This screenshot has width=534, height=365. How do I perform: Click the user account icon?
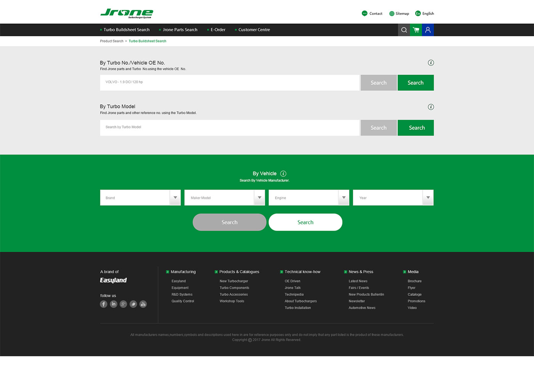(x=428, y=30)
